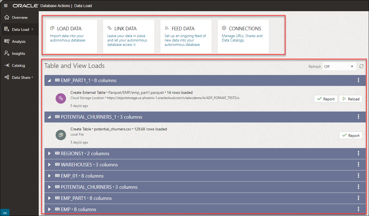This screenshot has height=216, width=369.
Task: Reload the emp_part1.parquet external table
Action: (x=351, y=99)
